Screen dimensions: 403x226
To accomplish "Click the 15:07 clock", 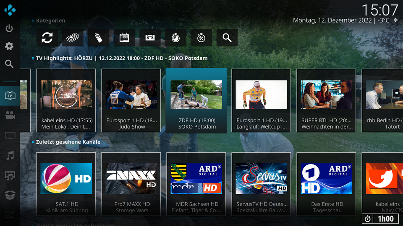I will click(379, 10).
